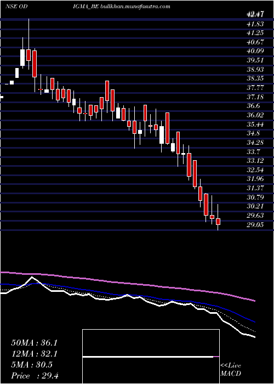Click the 40.67 price axis label

click(x=255, y=42)
